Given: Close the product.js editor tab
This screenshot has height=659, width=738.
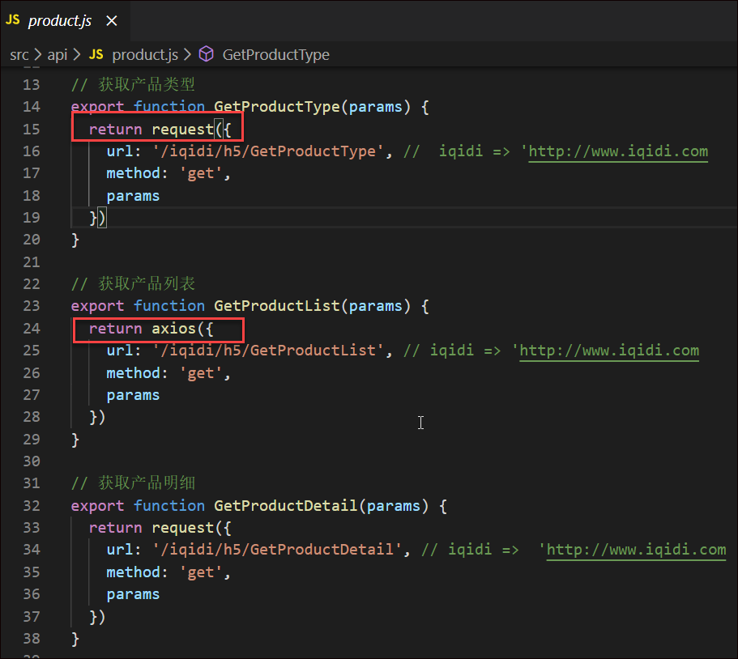Looking at the screenshot, I should tap(112, 21).
